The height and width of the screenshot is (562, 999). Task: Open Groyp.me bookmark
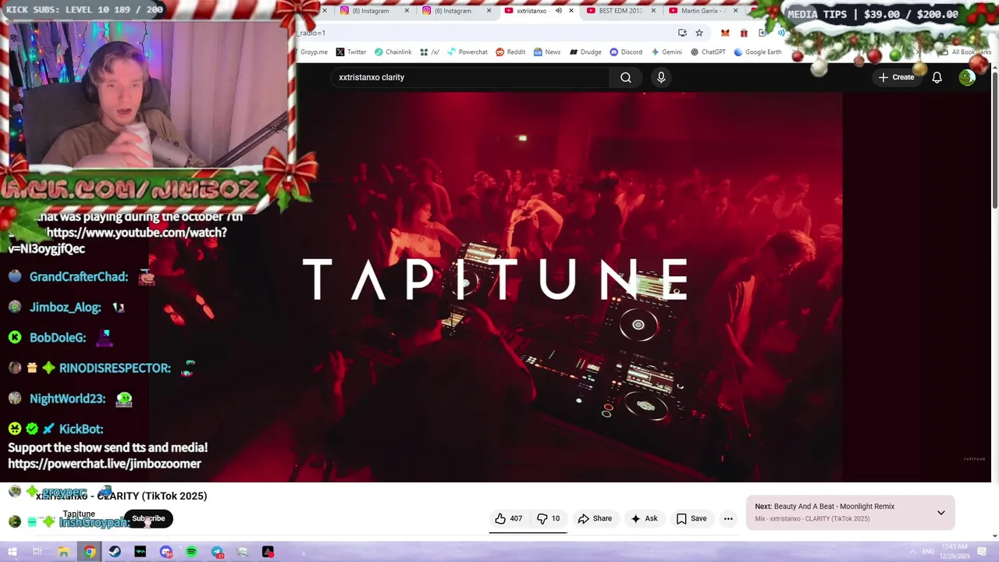[x=314, y=52]
